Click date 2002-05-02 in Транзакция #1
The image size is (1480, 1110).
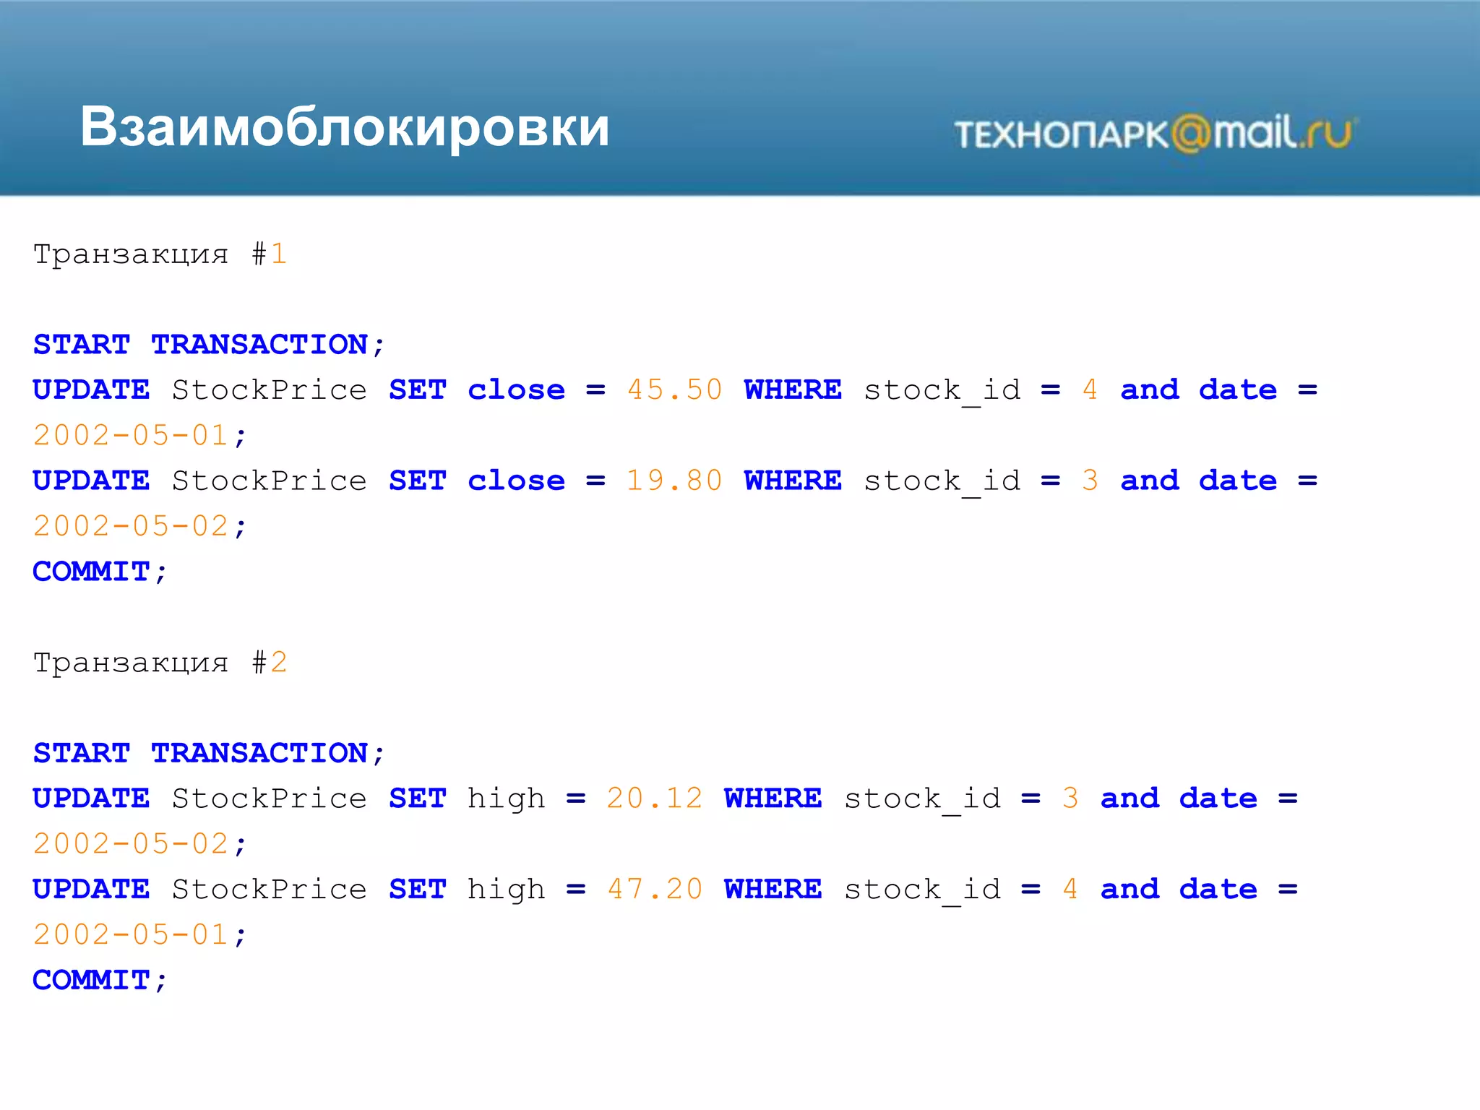[x=132, y=526]
